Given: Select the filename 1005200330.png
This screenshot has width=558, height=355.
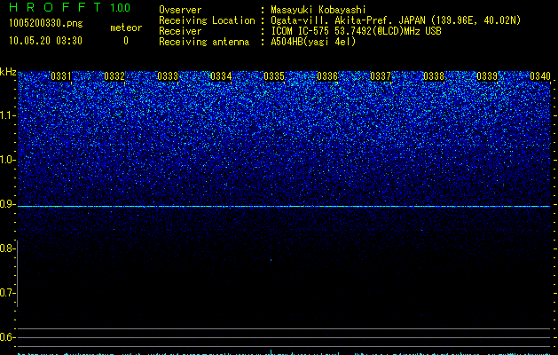Looking at the screenshot, I should [45, 23].
